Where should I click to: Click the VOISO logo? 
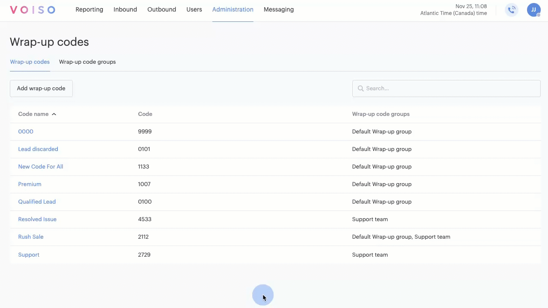[33, 10]
